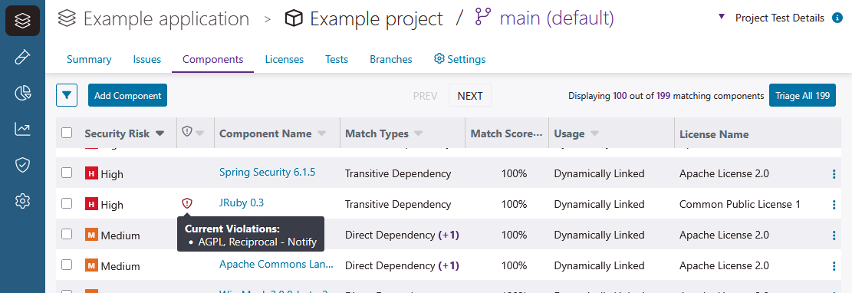The width and height of the screenshot is (852, 293).
Task: Open the three-dot menu for JRuby row
Action: (834, 204)
